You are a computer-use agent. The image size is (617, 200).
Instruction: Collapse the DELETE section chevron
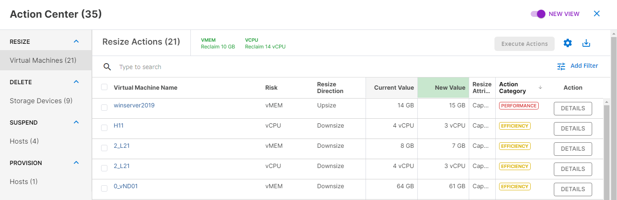point(76,82)
